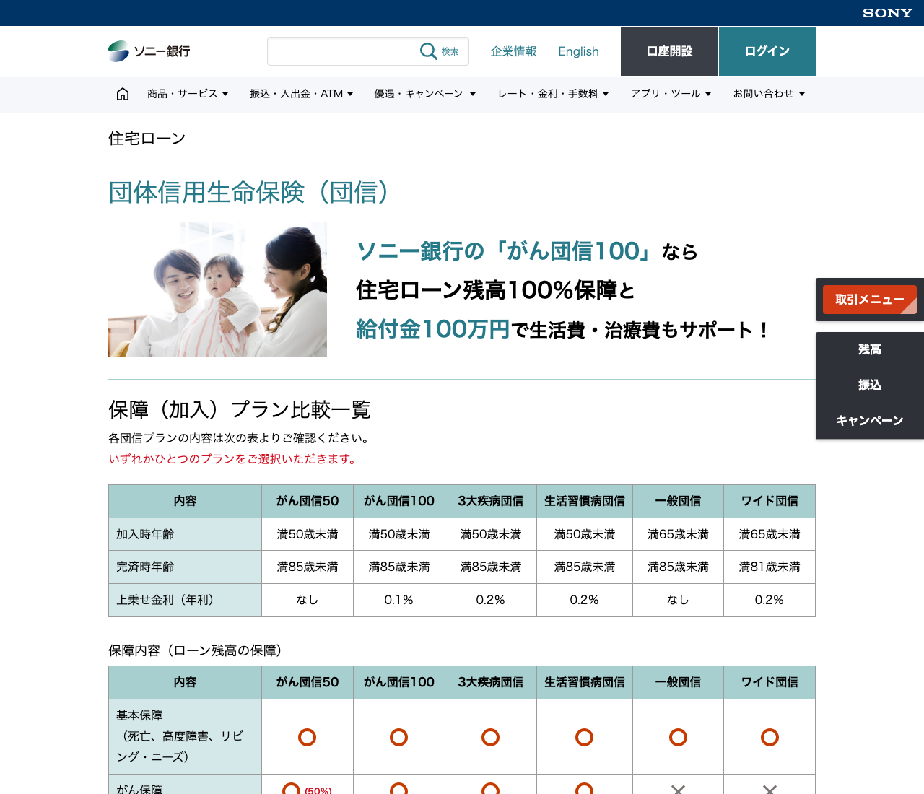924x794 pixels.
Task: Click the 口座開設 button
Action: (669, 51)
